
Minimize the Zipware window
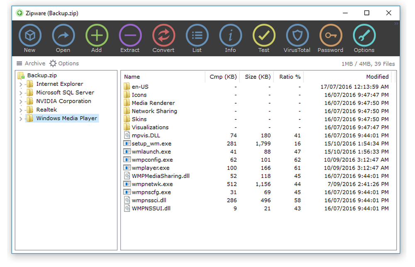(345, 13)
